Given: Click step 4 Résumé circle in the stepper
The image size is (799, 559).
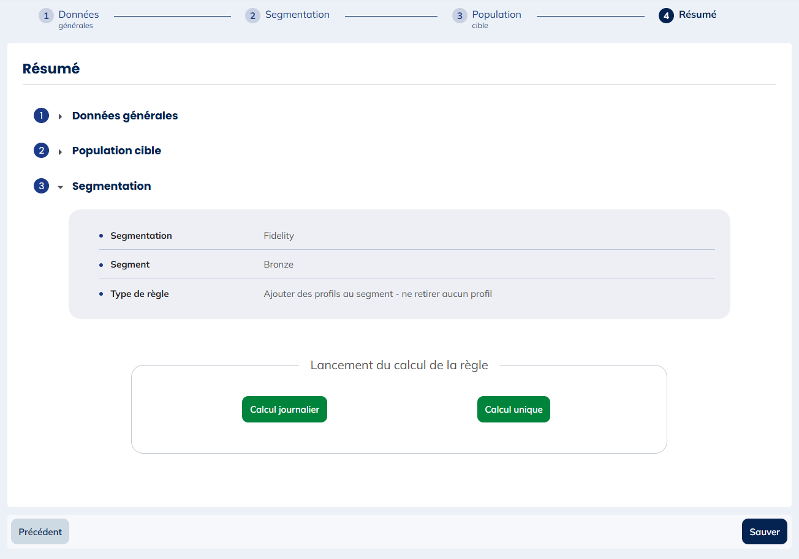Looking at the screenshot, I should (666, 16).
